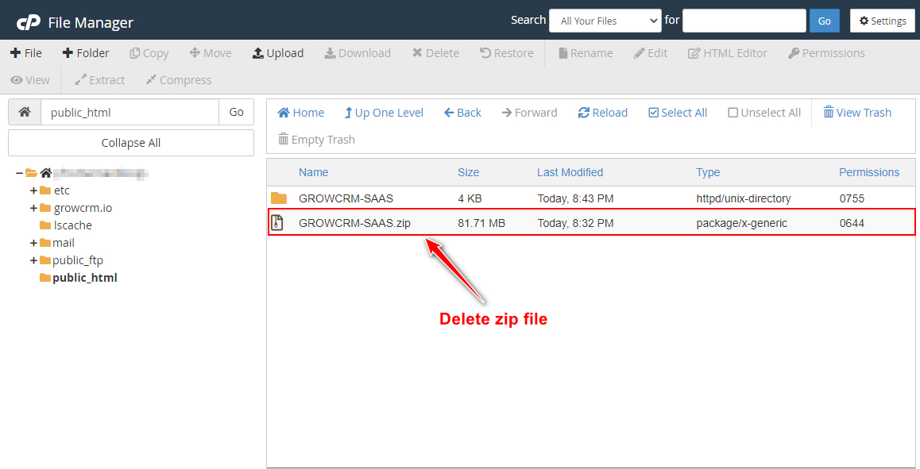The width and height of the screenshot is (920, 469).
Task: Open the HTML Editor tool
Action: [x=728, y=53]
